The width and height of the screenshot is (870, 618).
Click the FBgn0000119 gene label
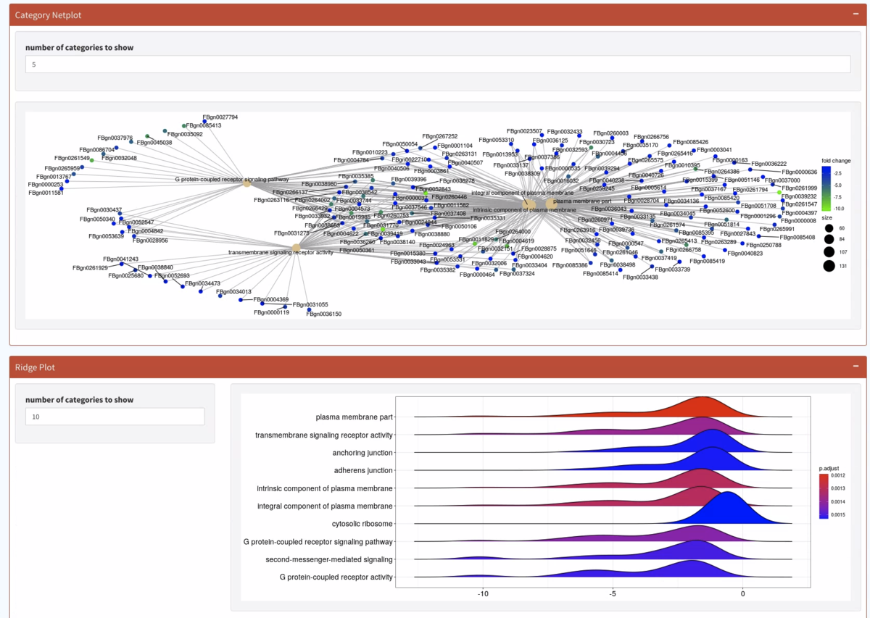coord(271,312)
